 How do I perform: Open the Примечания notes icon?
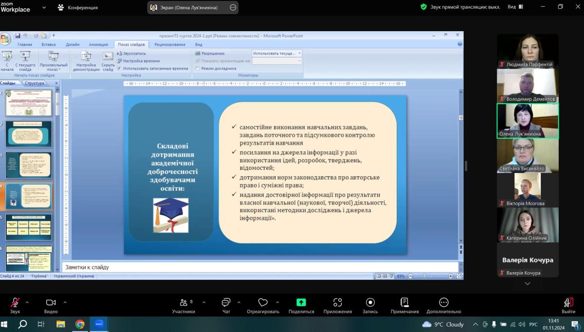404,303
